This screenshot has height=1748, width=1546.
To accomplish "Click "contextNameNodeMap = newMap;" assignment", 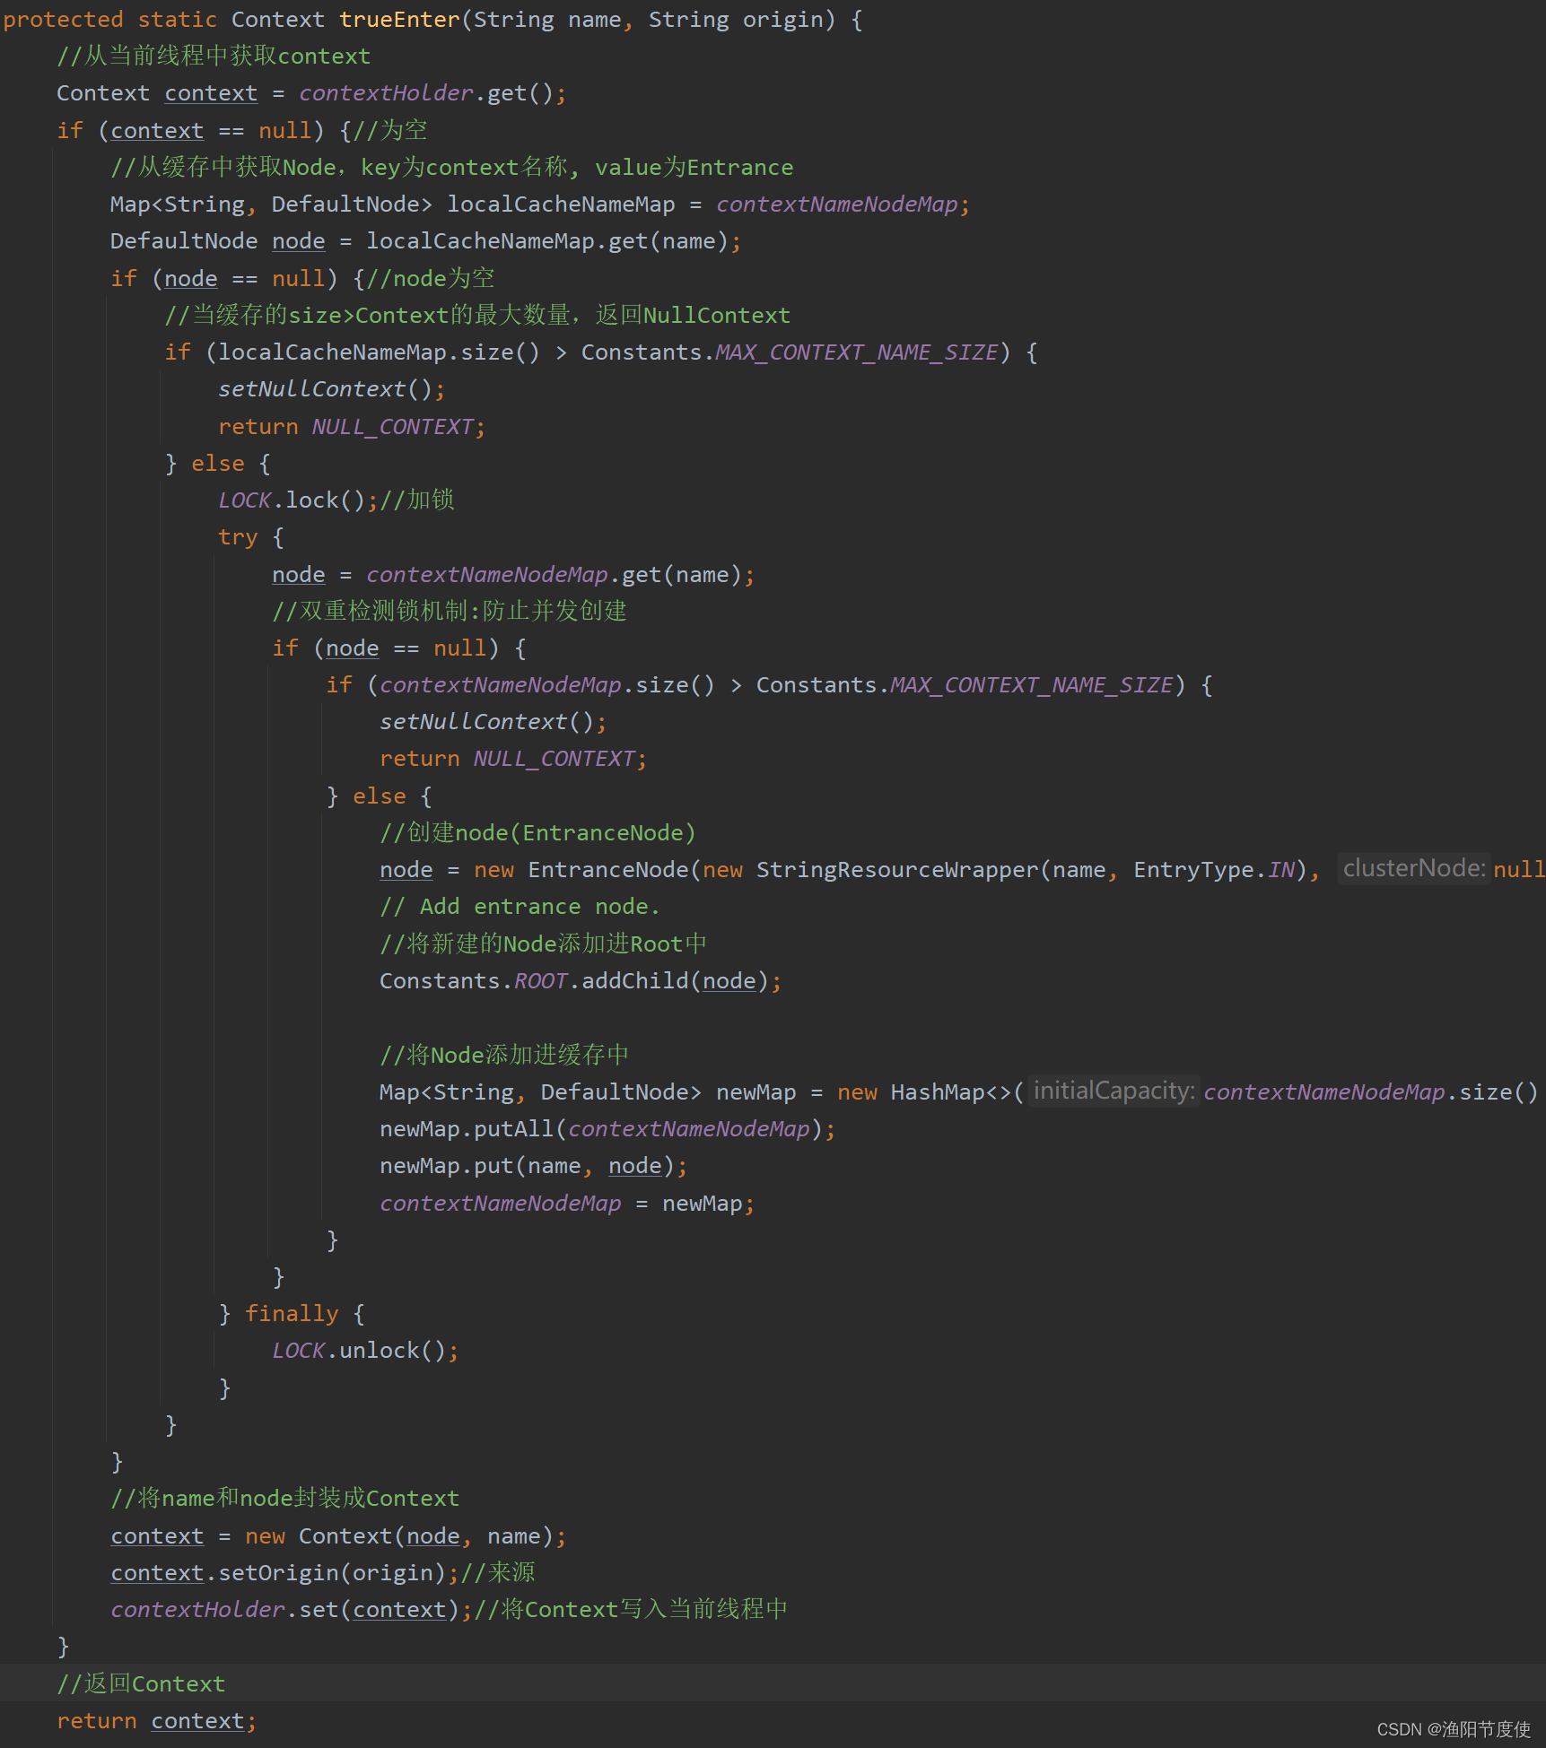I will 567,1204.
